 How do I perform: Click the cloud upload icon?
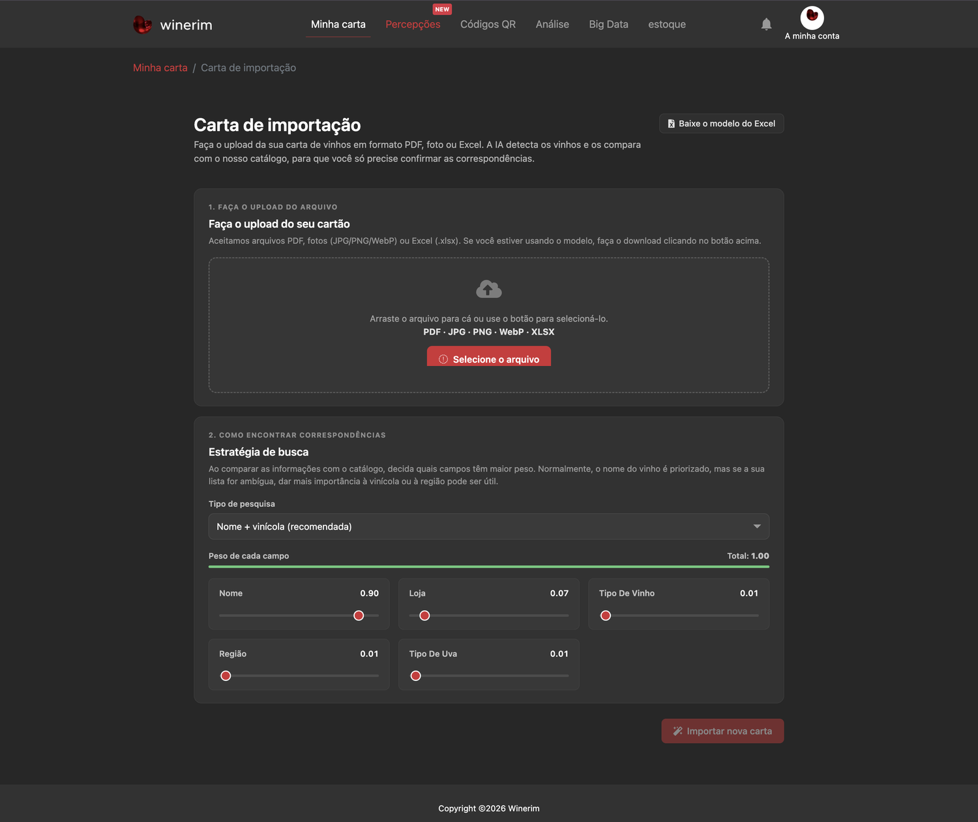tap(489, 289)
